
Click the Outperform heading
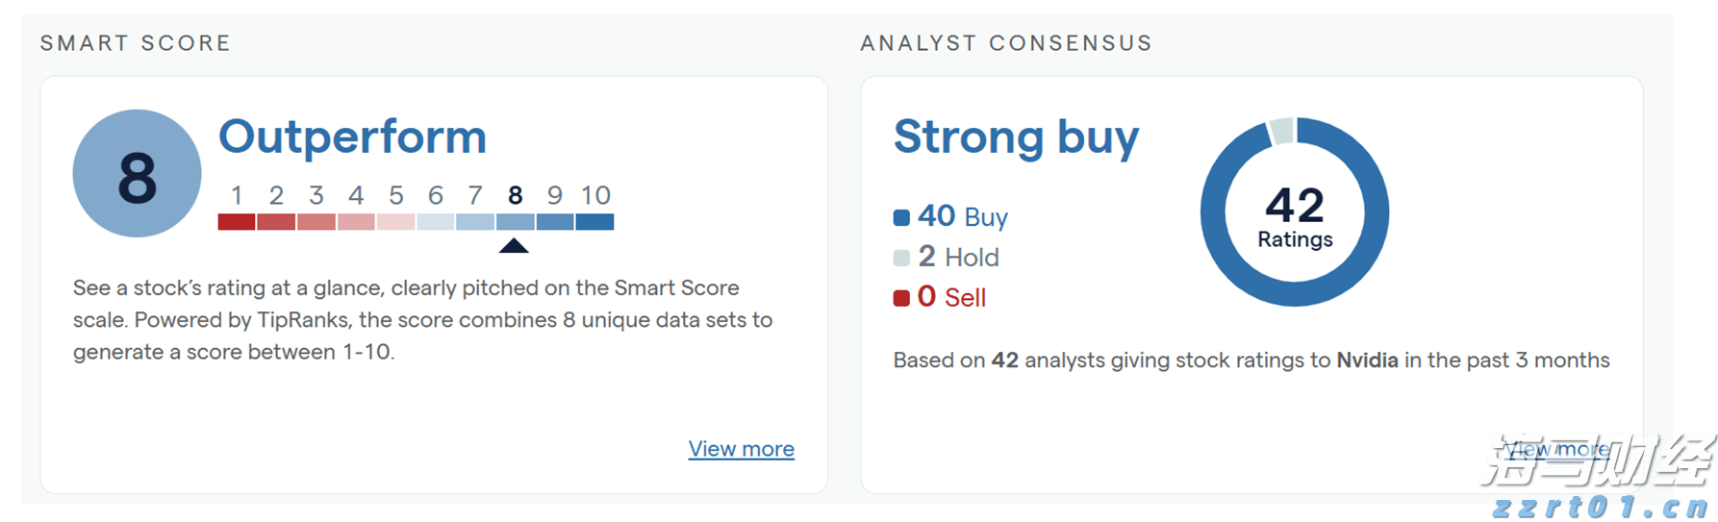tap(352, 137)
